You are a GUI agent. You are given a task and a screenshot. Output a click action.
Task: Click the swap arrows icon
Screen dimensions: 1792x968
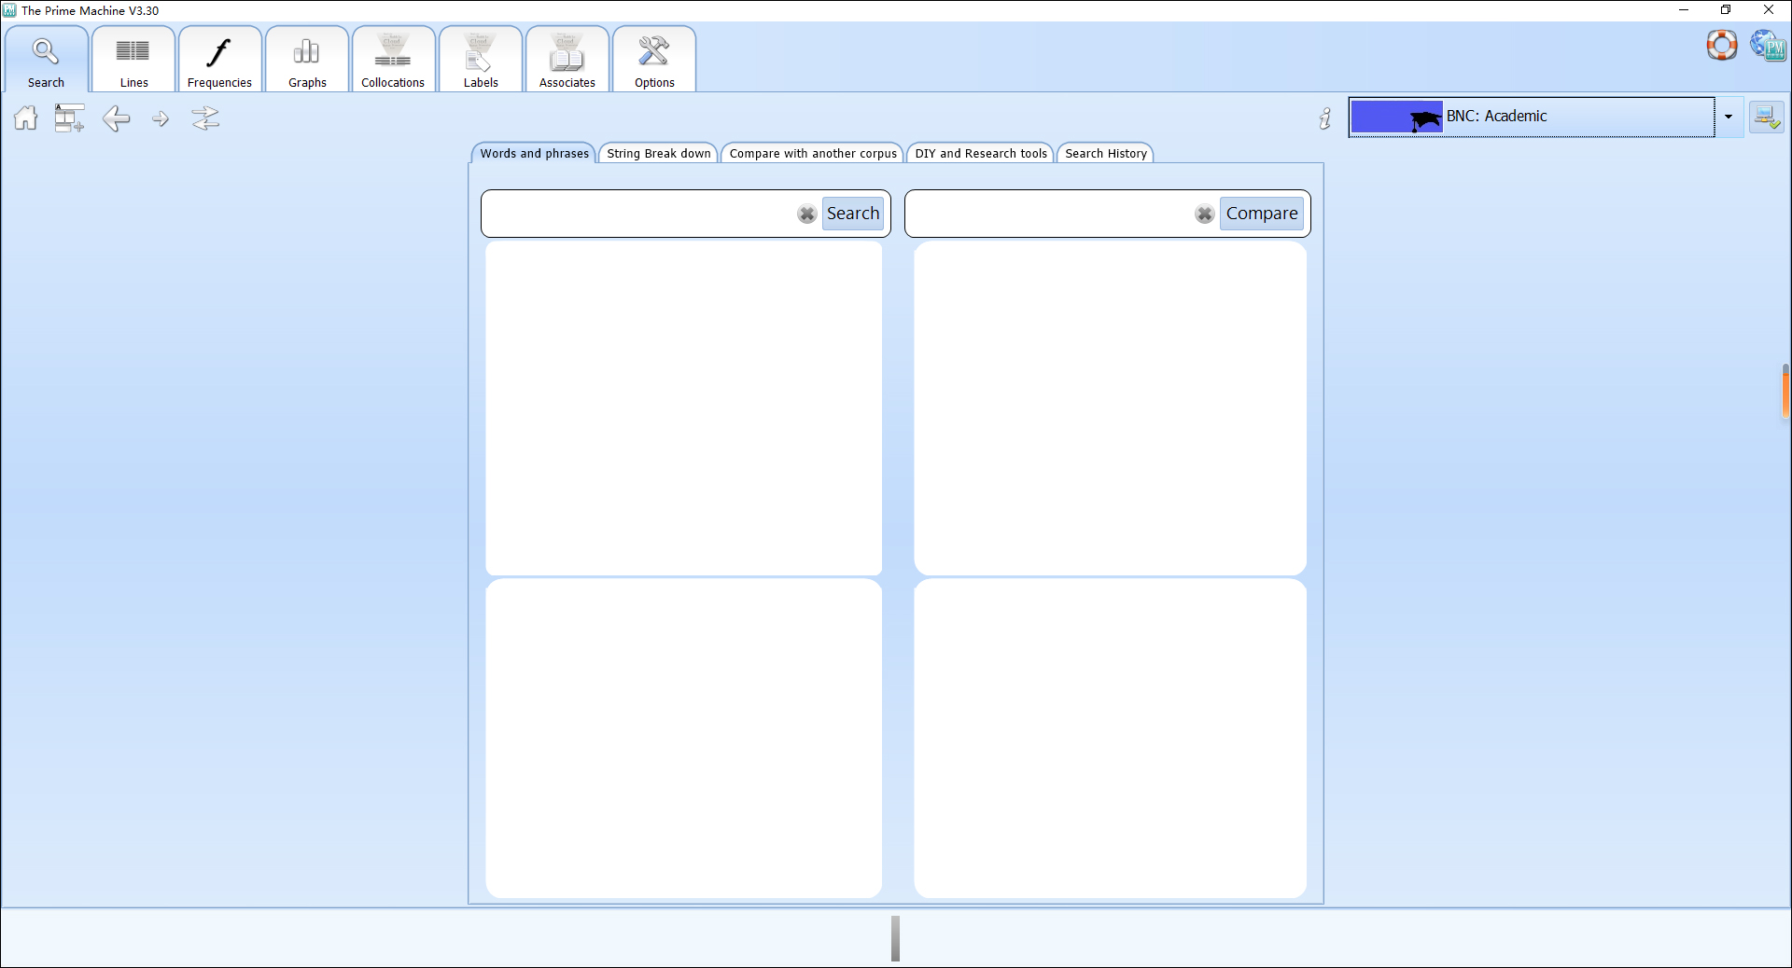pyautogui.click(x=205, y=118)
